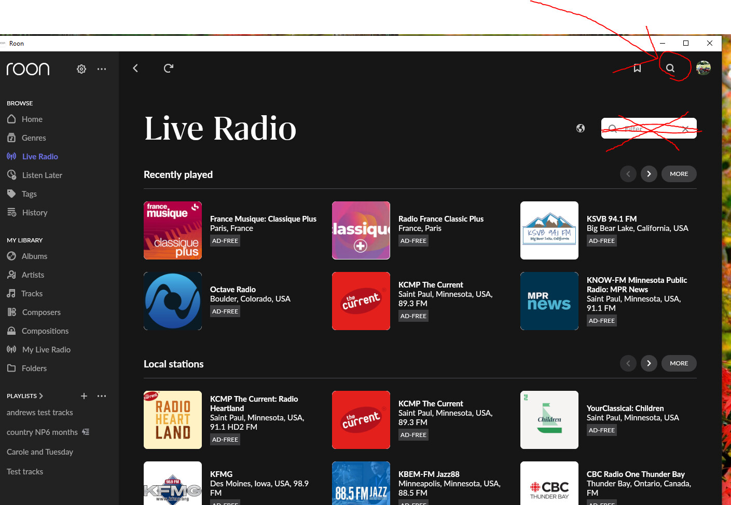Open Compositions in My Library
The height and width of the screenshot is (505, 731).
point(45,331)
